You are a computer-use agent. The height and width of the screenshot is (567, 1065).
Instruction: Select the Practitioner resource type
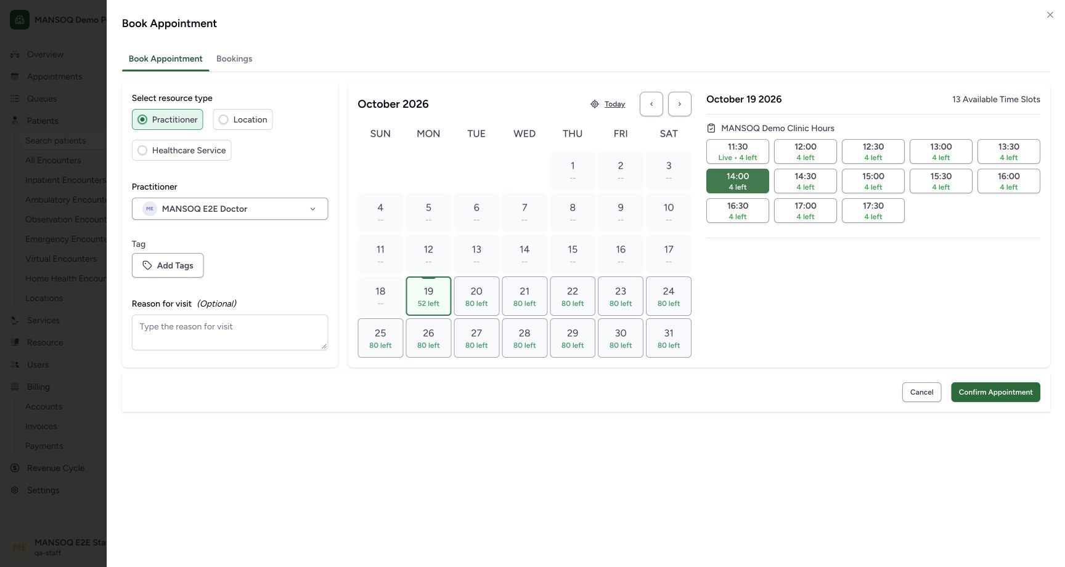coord(168,119)
